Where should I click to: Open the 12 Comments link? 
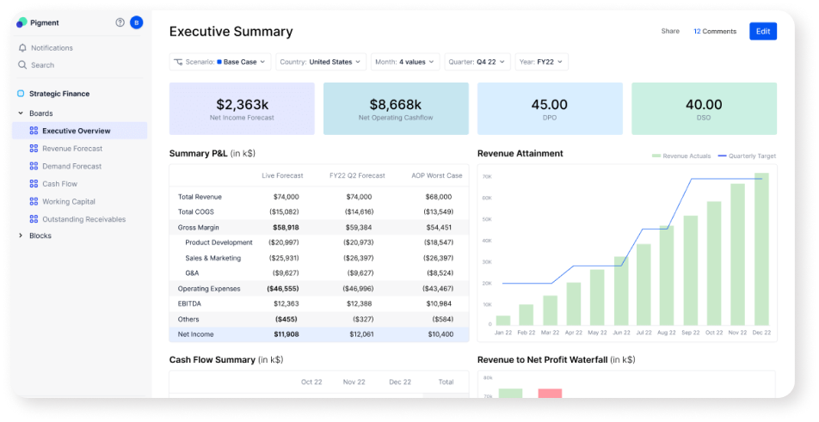click(x=715, y=31)
